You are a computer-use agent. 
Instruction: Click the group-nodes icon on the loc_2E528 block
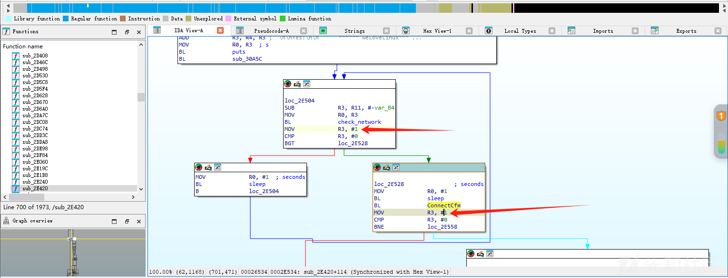pyautogui.click(x=396, y=167)
